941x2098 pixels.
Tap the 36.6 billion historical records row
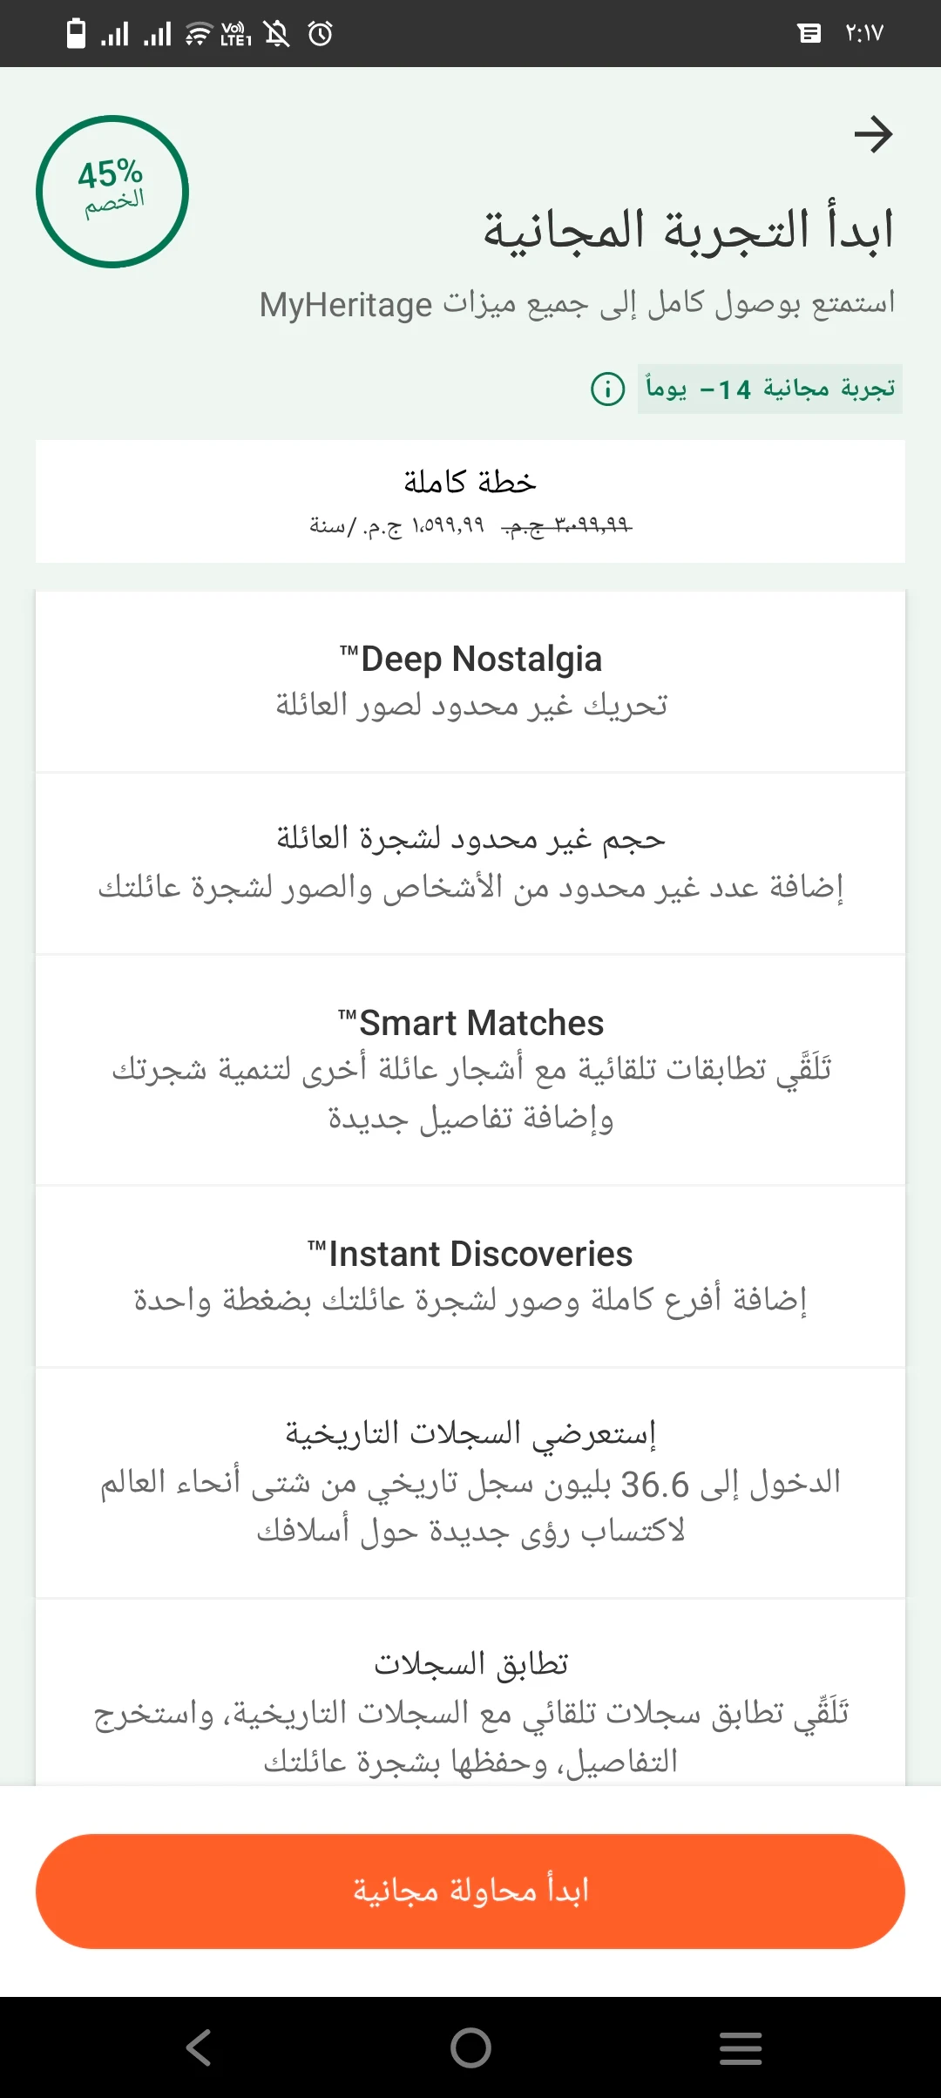click(x=470, y=1482)
